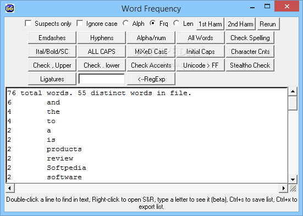
Task: Click the <--RegExp button
Action: pos(151,79)
